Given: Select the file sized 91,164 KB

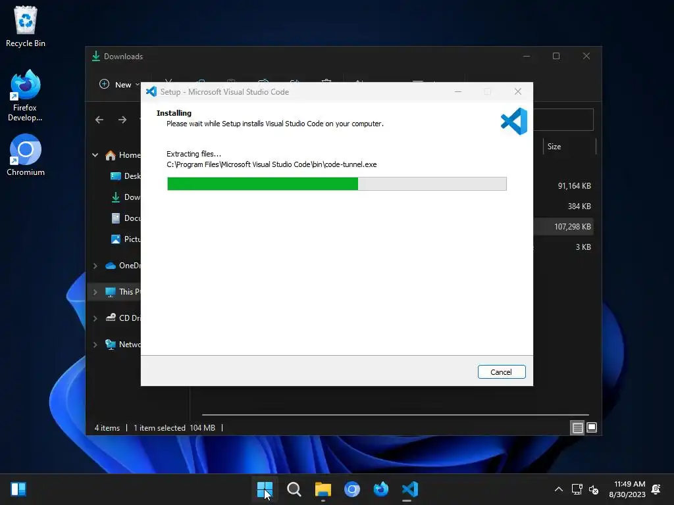Looking at the screenshot, I should [574, 186].
